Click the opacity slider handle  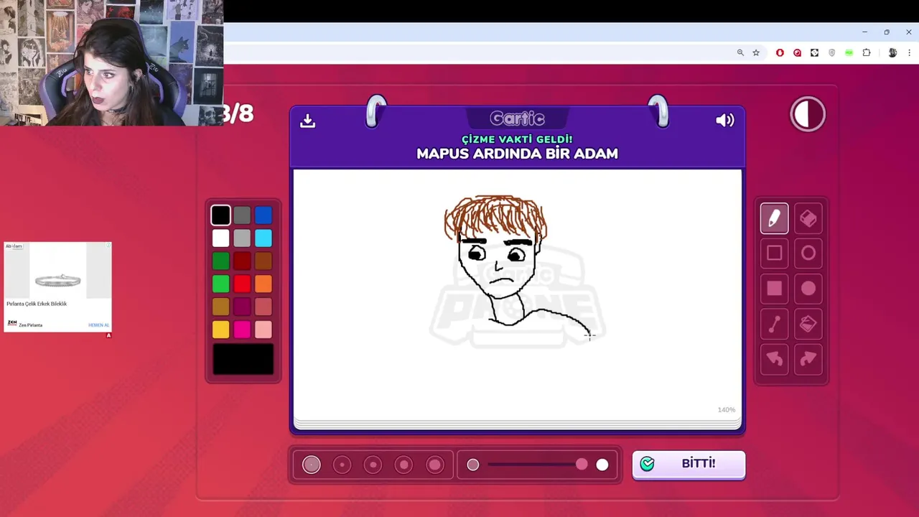(x=582, y=465)
